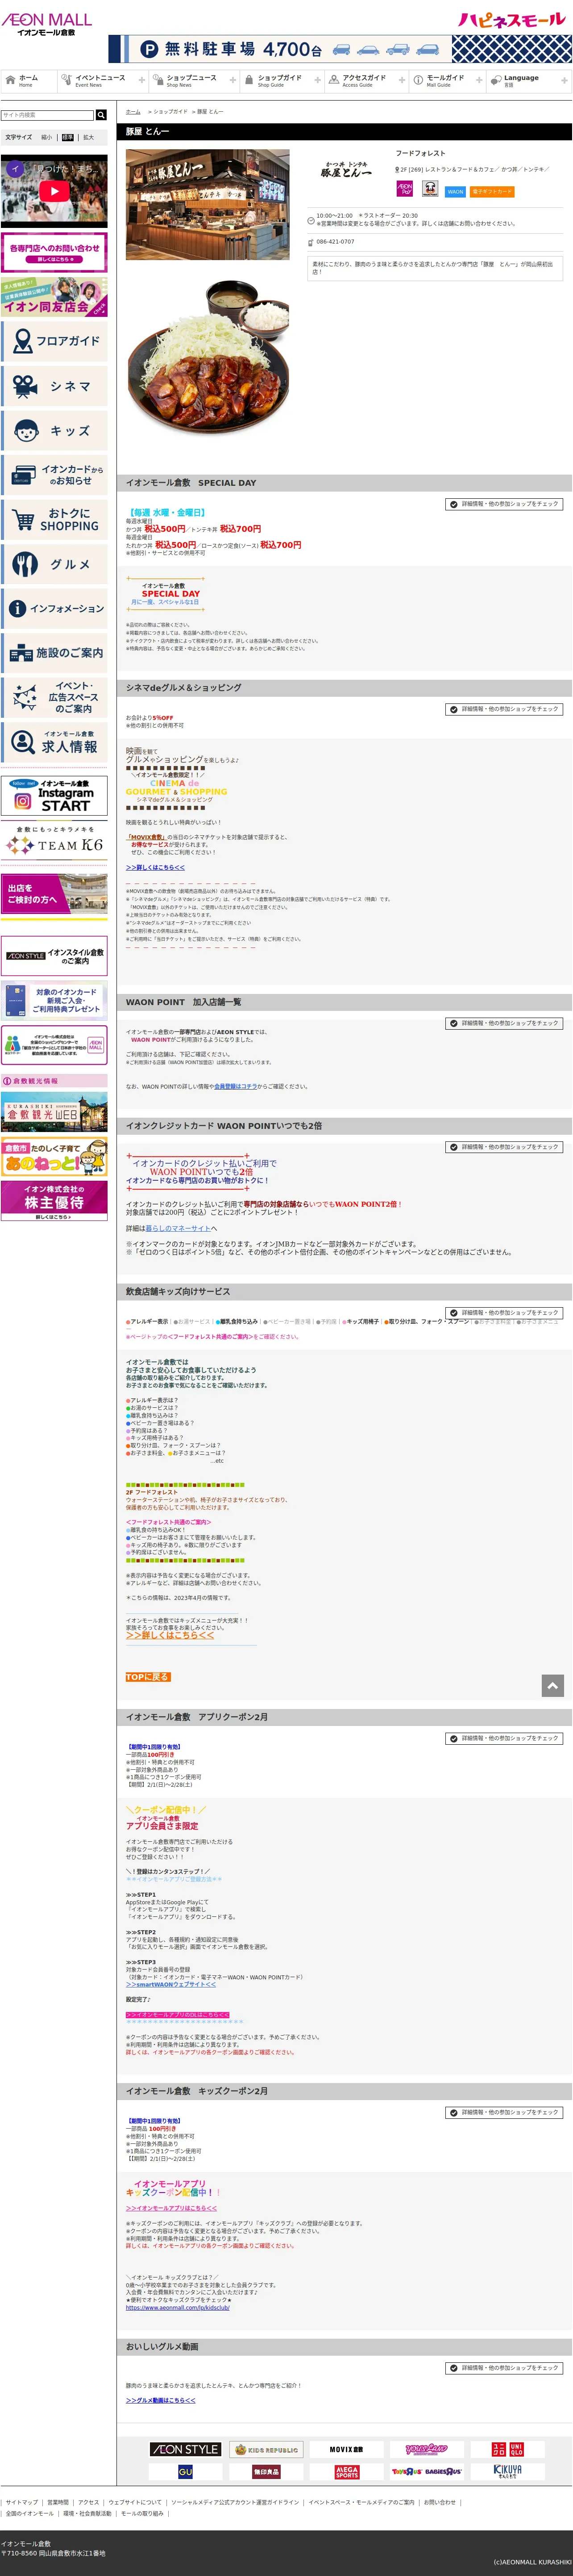Open the KIKUYA footer logo
This screenshot has width=573, height=2576.
tap(507, 2471)
